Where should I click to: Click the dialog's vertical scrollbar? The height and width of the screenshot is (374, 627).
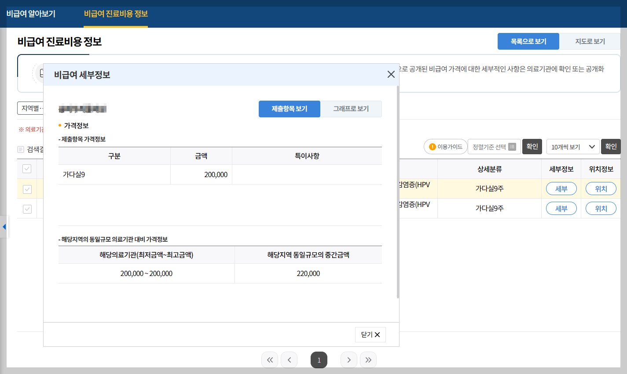[398, 192]
